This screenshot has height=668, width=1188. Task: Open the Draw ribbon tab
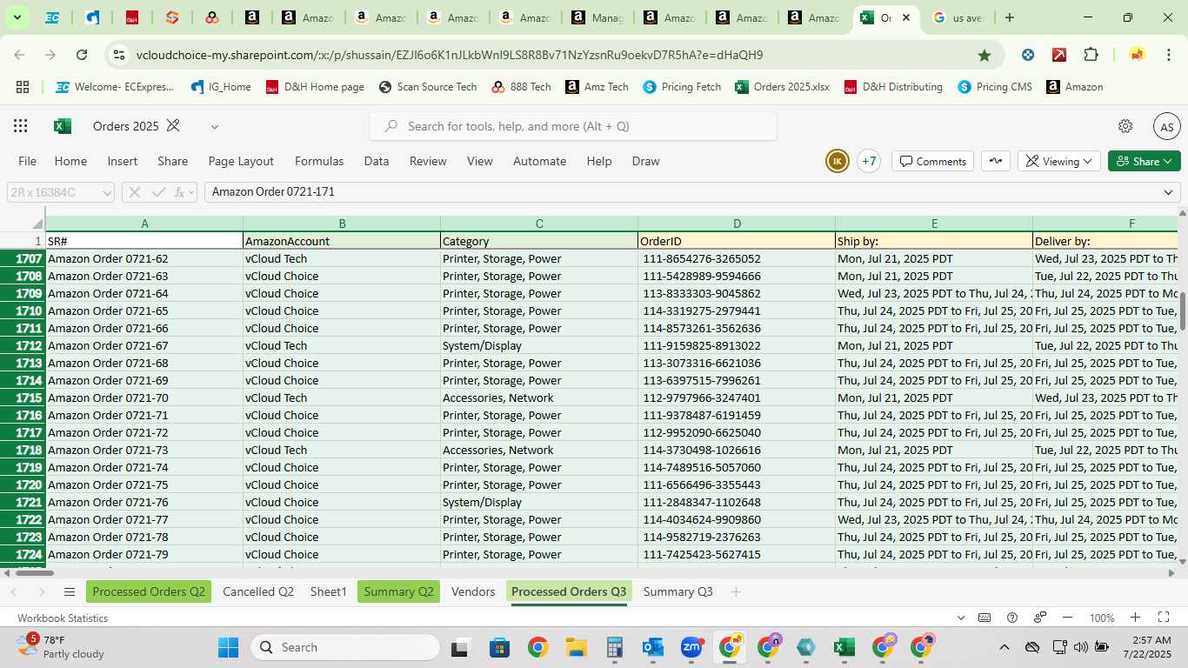(x=645, y=161)
